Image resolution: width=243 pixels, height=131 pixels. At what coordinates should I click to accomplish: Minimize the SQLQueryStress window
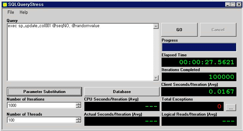click(x=228, y=5)
